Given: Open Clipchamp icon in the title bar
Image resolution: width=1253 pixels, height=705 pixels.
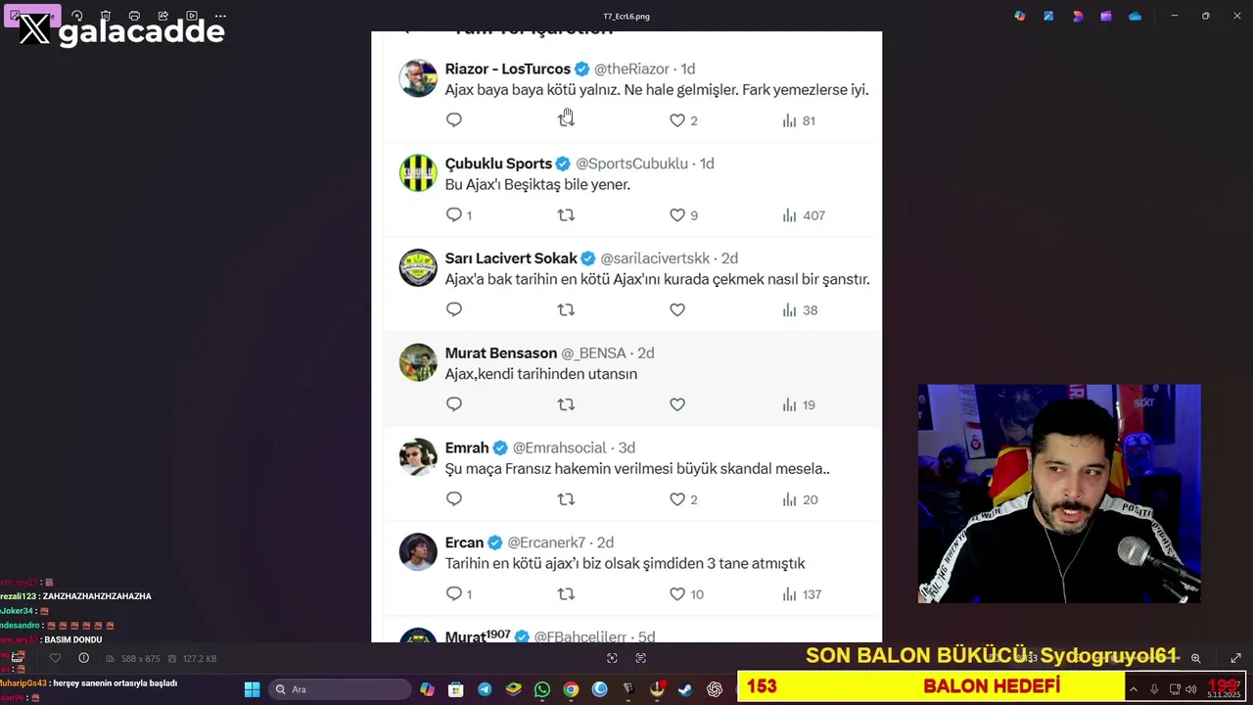Looking at the screenshot, I should (1106, 16).
